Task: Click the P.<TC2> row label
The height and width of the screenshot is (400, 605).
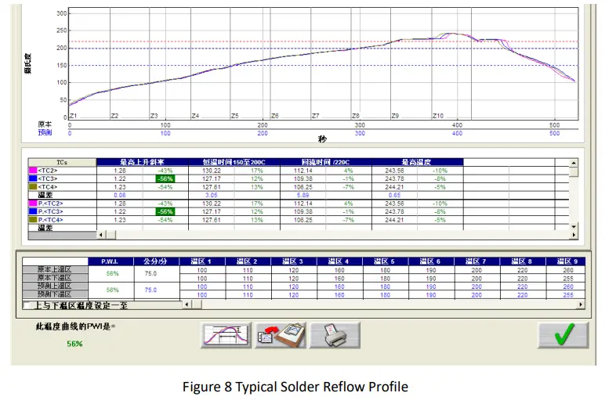Action: point(50,203)
